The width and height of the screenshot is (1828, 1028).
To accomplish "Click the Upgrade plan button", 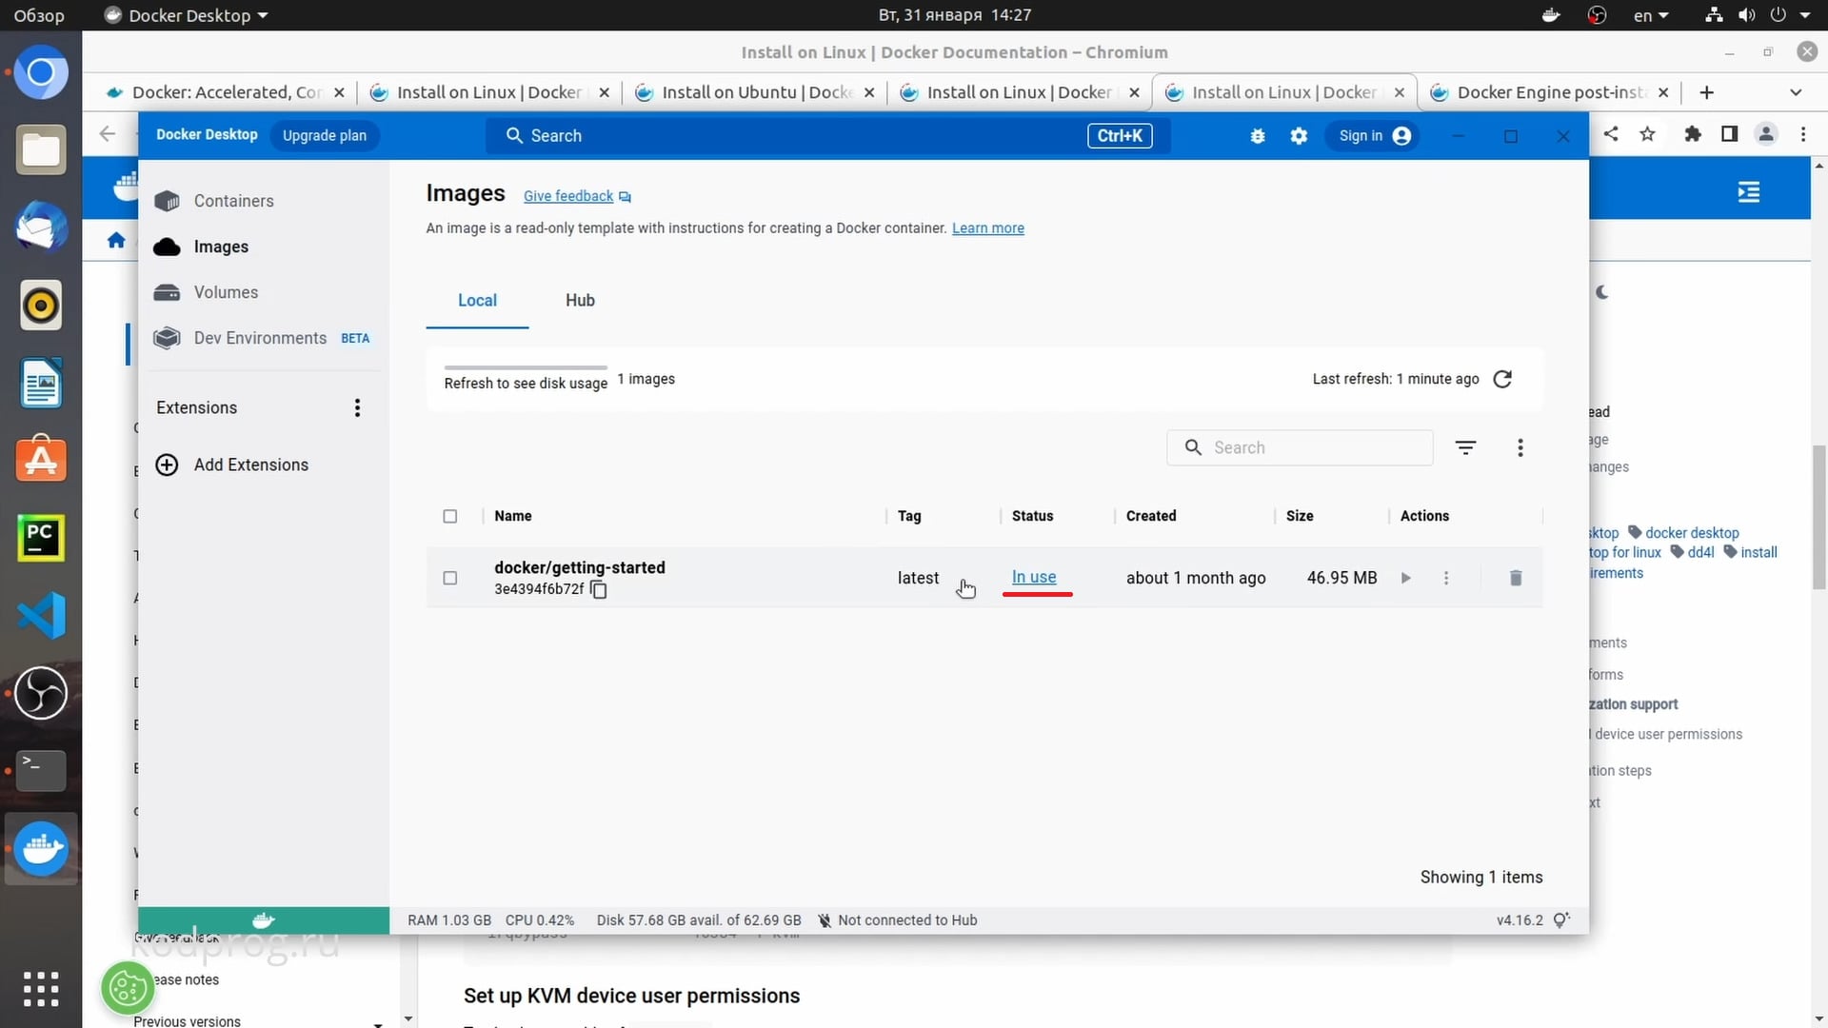I will click(x=324, y=136).
